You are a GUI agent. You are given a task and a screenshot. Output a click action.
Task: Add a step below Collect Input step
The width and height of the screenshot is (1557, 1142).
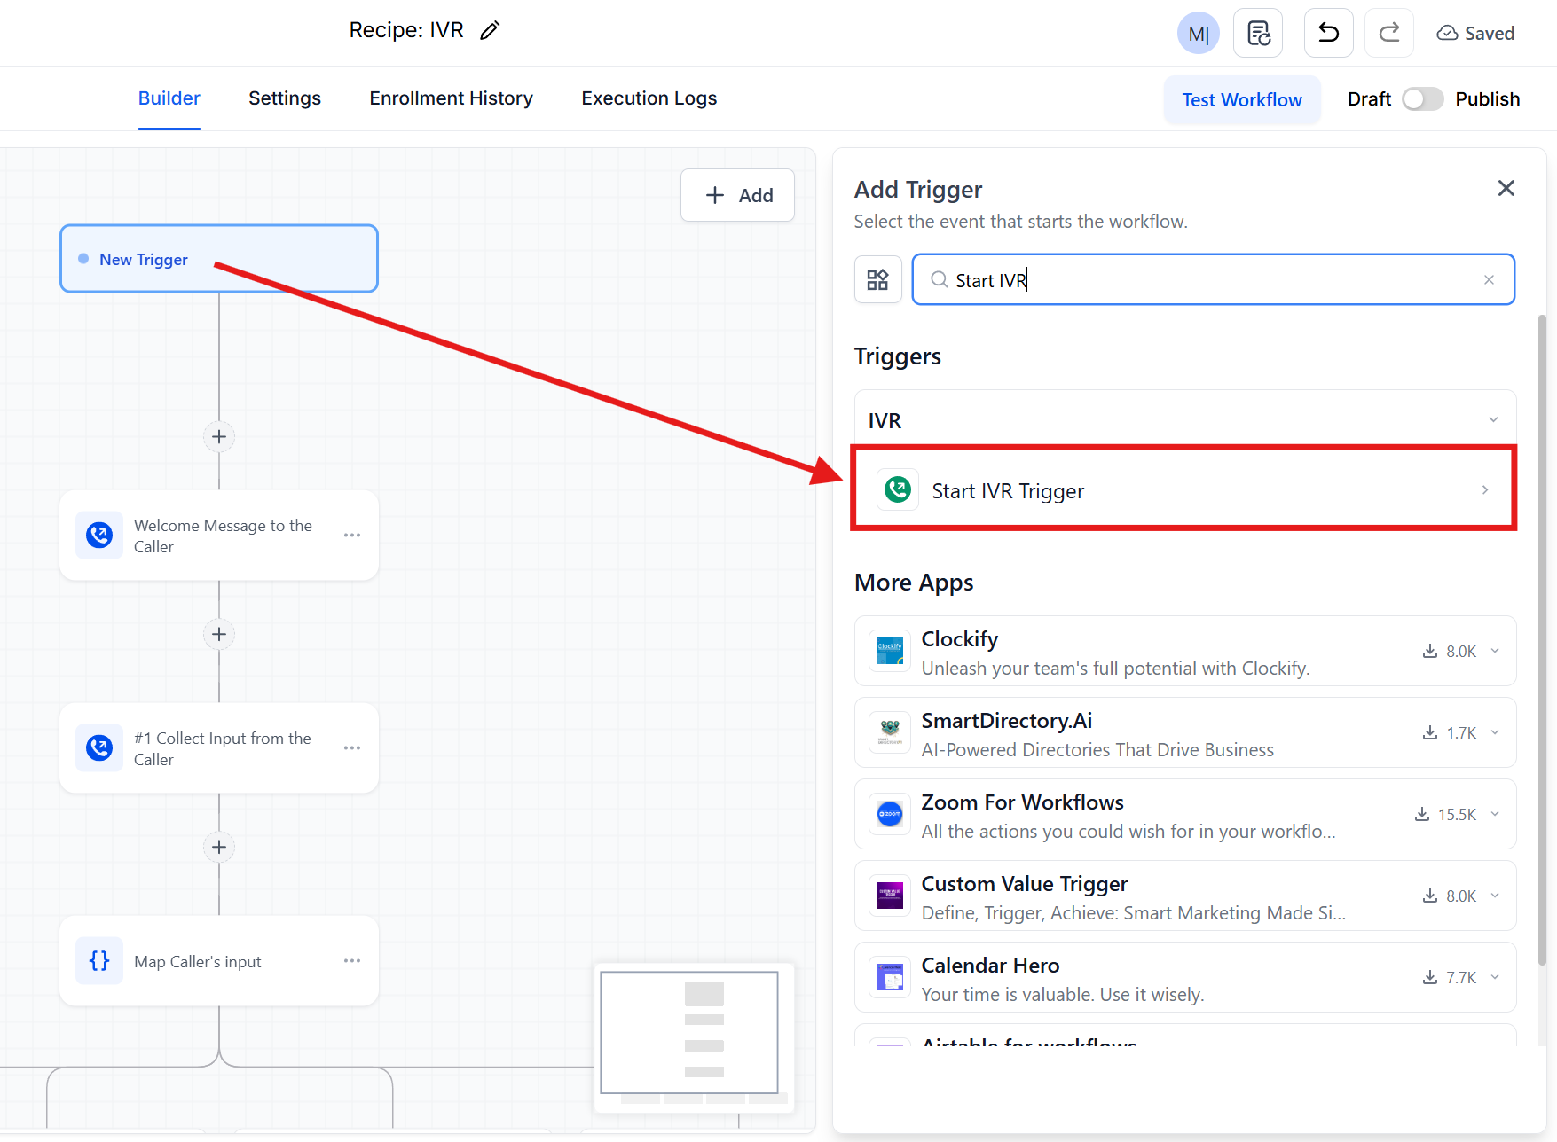(219, 847)
